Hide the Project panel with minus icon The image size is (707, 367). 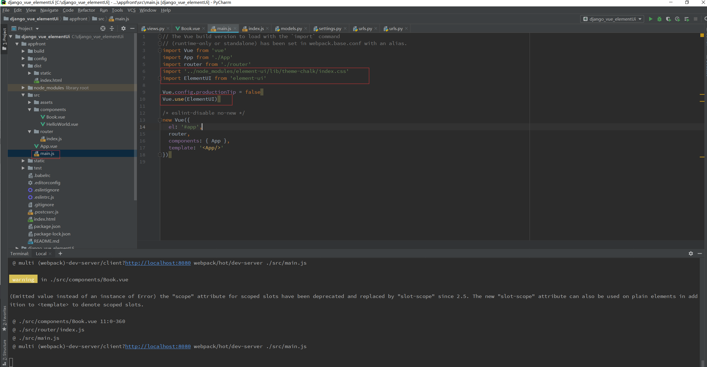click(x=132, y=28)
